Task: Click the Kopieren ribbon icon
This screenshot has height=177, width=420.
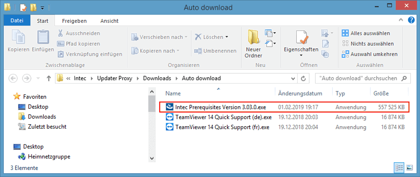Action: coord(18,38)
